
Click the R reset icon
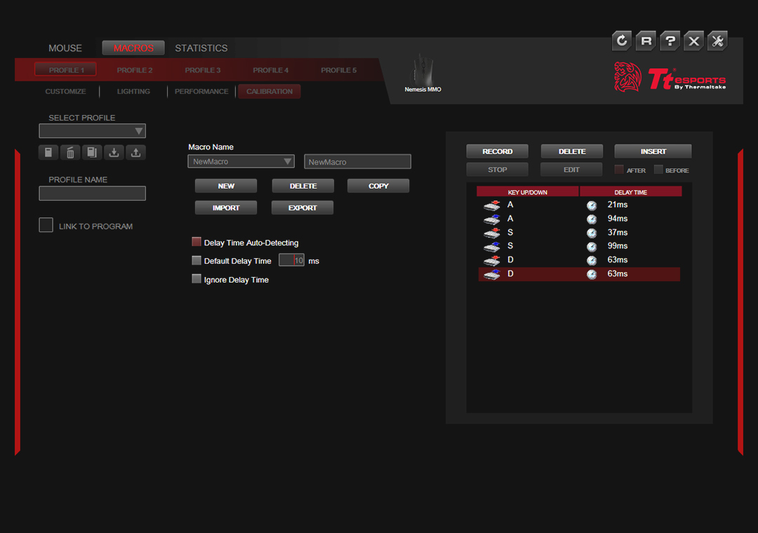point(646,41)
